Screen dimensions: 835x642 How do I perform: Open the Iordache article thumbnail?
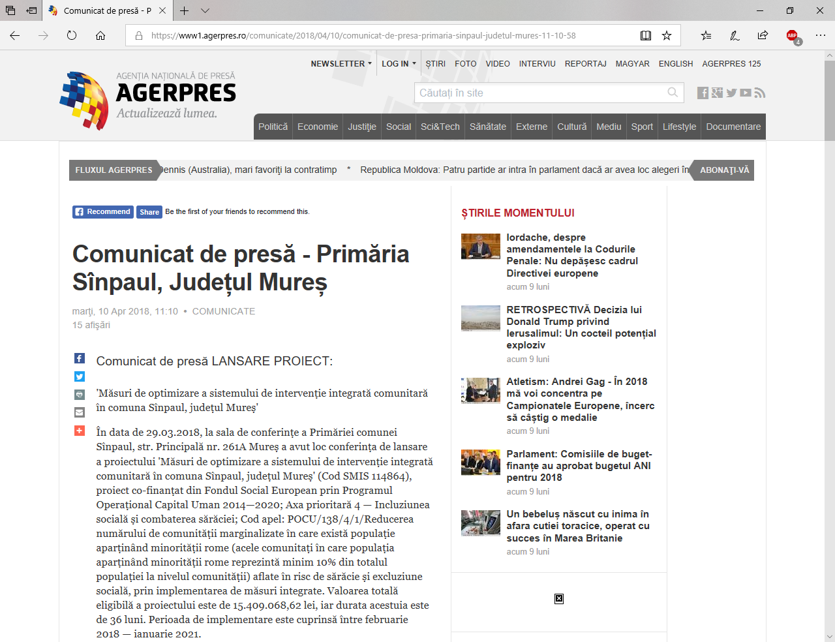coord(480,247)
